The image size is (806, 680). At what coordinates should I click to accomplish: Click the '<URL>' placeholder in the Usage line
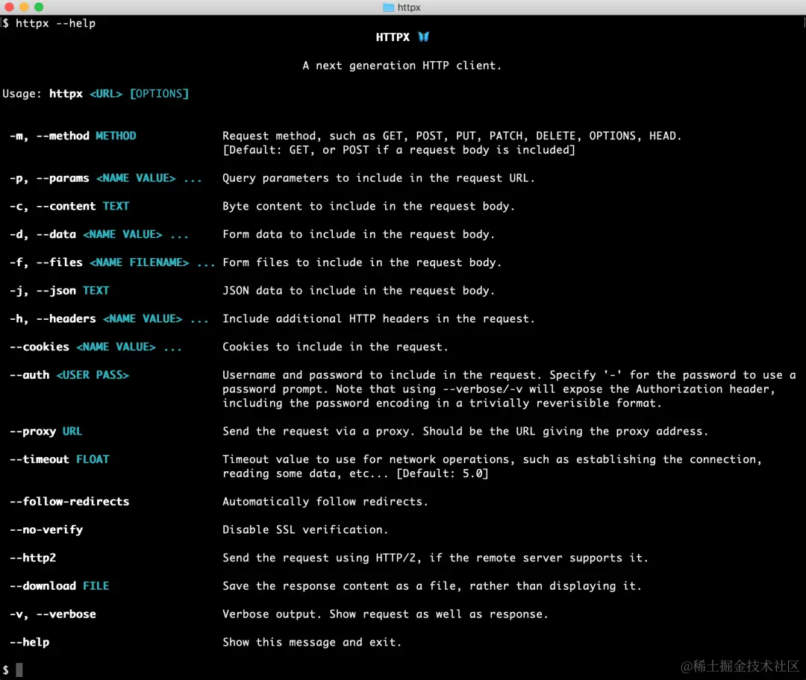click(106, 93)
